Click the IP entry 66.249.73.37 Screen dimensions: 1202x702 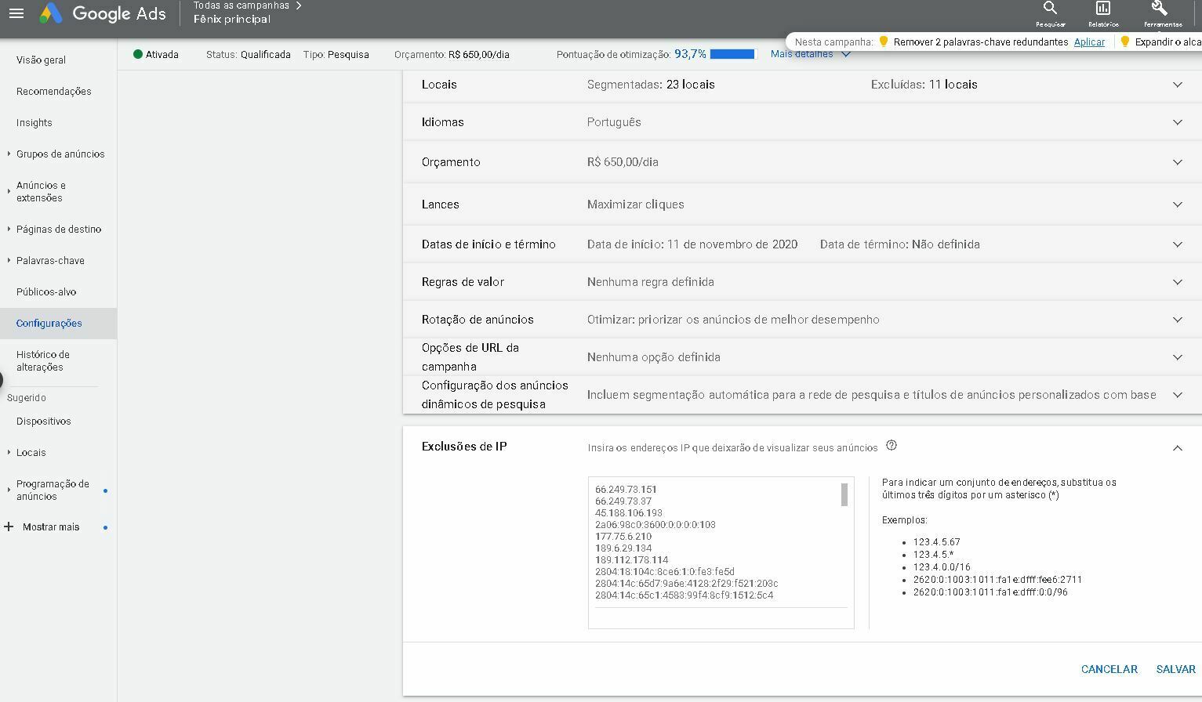(x=623, y=501)
